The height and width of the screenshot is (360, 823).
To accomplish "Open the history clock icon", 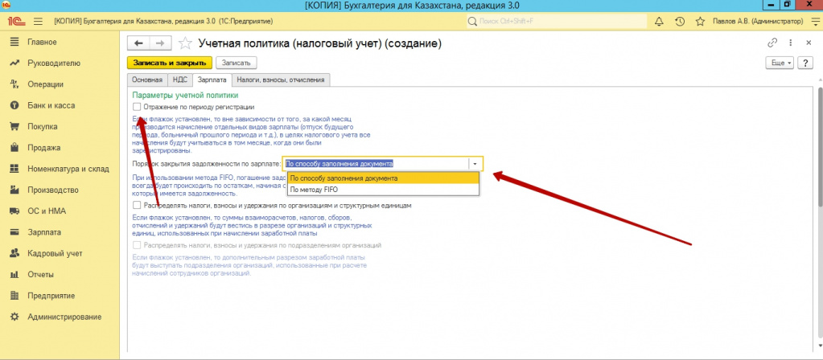I will [680, 22].
